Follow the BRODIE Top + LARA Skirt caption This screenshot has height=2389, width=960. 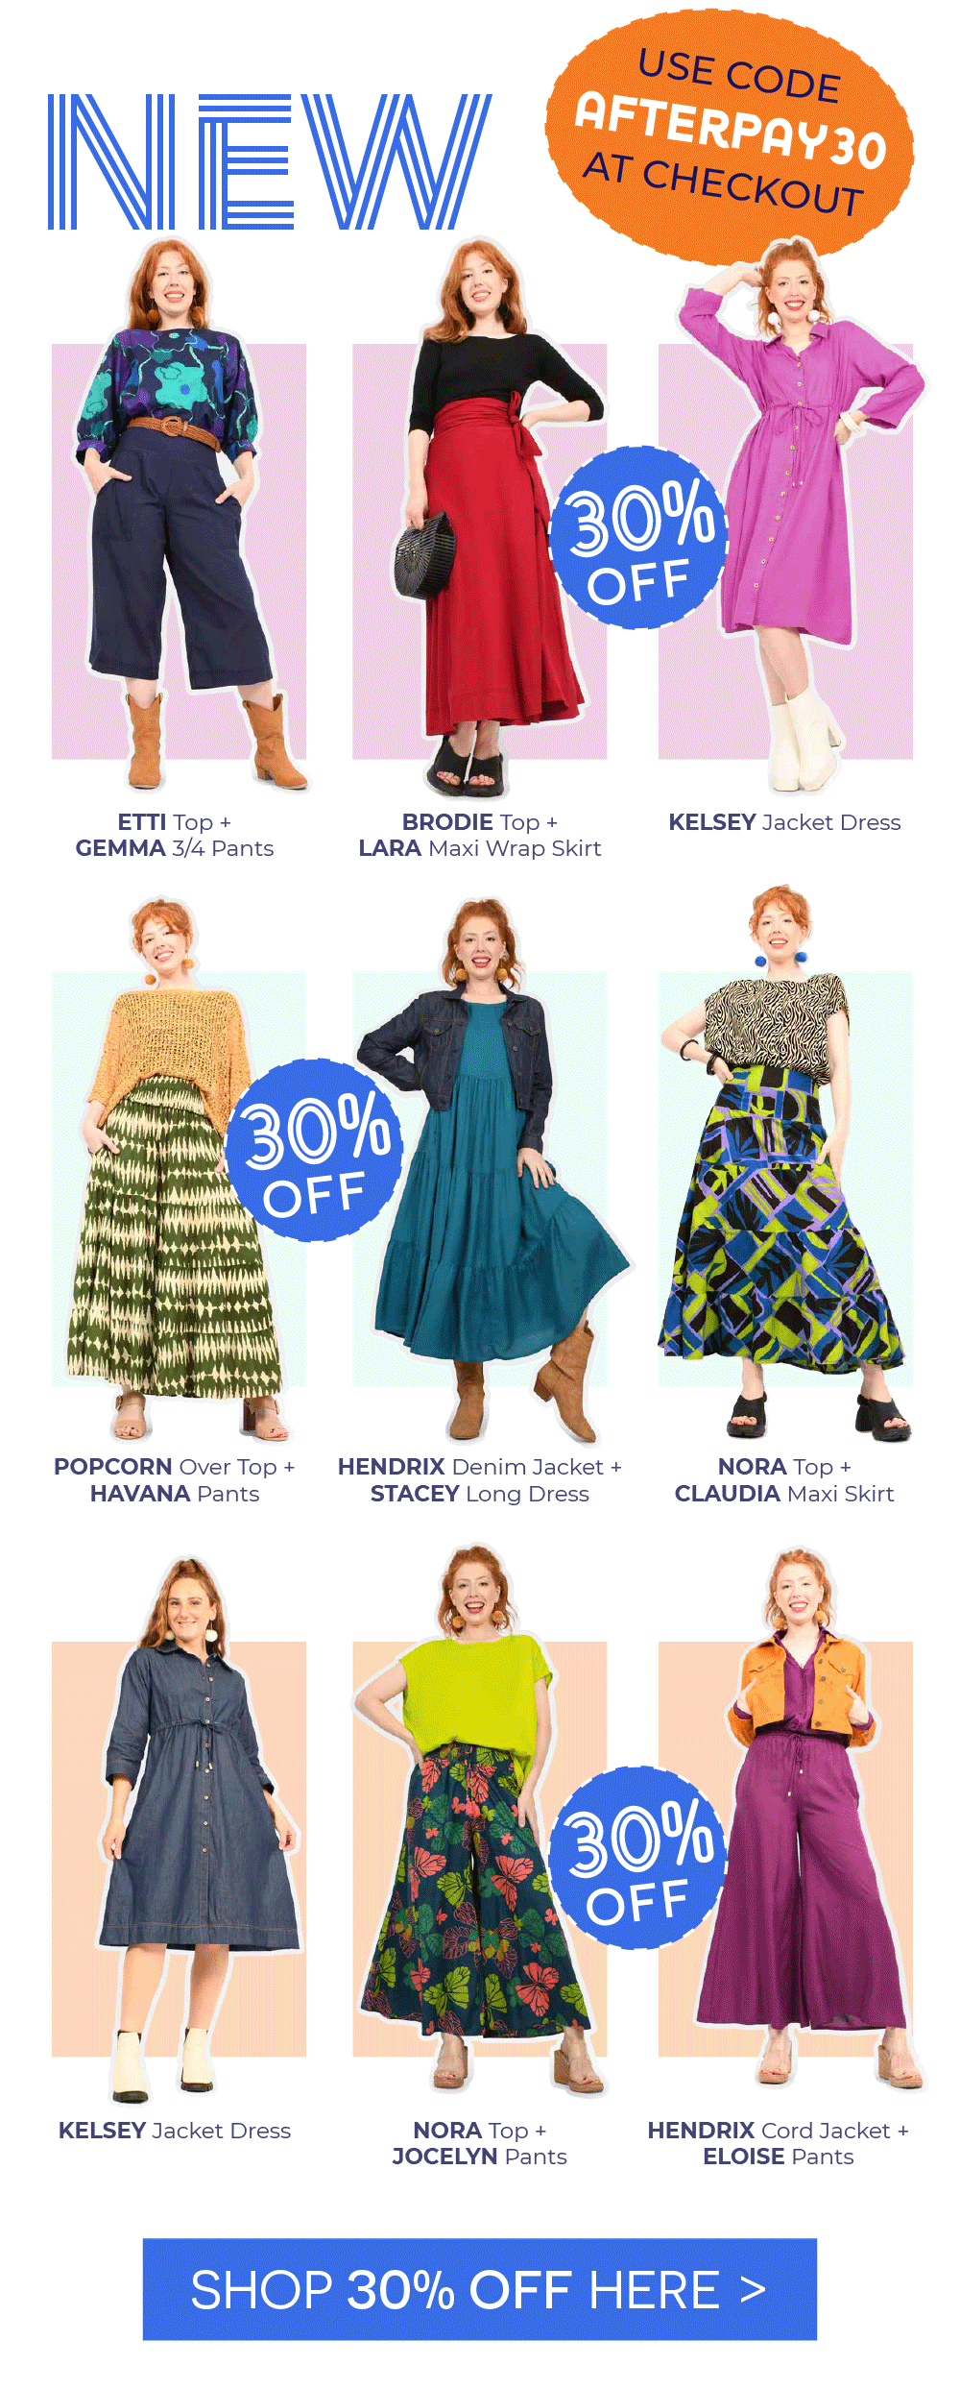click(480, 836)
